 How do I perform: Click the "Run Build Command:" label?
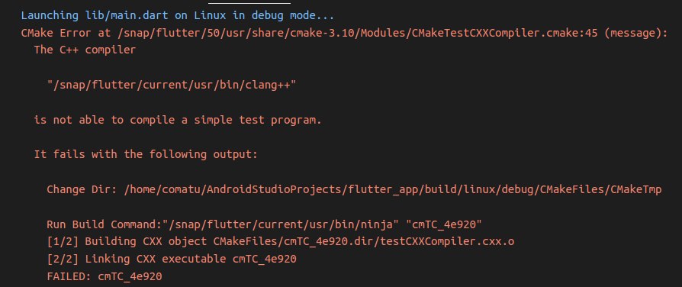[x=105, y=224]
